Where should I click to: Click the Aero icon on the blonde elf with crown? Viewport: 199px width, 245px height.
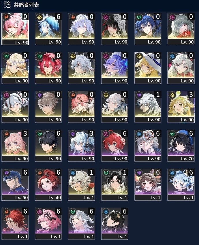pos(7,56)
